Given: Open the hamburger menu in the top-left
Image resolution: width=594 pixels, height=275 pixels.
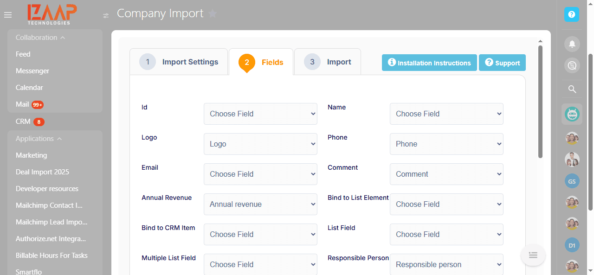Looking at the screenshot, I should 8,15.
